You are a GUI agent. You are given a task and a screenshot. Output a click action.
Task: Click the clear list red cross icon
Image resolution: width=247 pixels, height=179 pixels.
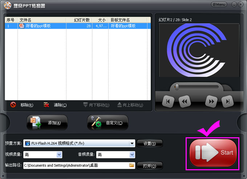46,105
